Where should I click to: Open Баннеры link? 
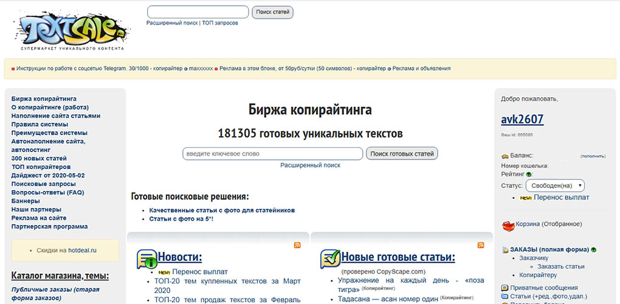coord(26,201)
